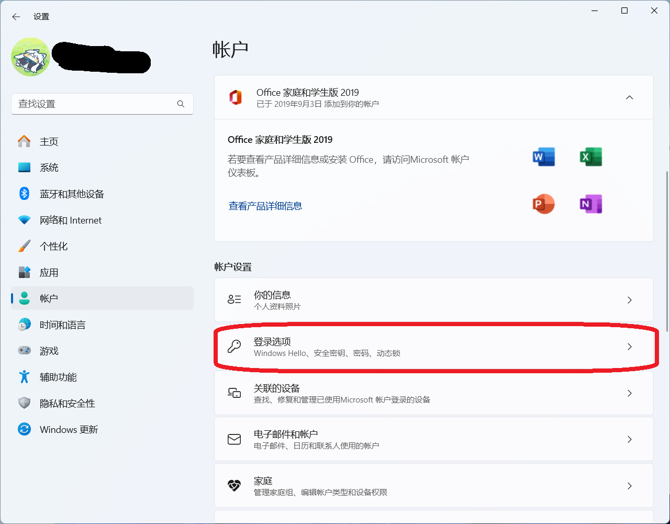Image resolution: width=670 pixels, height=524 pixels.
Task: Click the vertical scrollbar on the right
Action: click(x=667, y=251)
